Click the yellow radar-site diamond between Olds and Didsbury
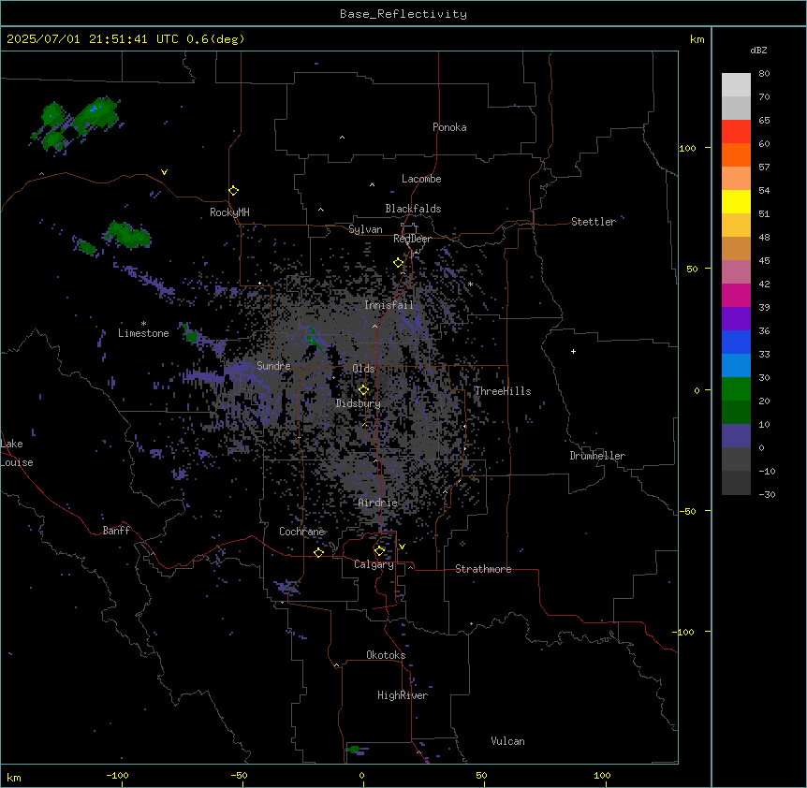This screenshot has width=807, height=788. coord(364,390)
